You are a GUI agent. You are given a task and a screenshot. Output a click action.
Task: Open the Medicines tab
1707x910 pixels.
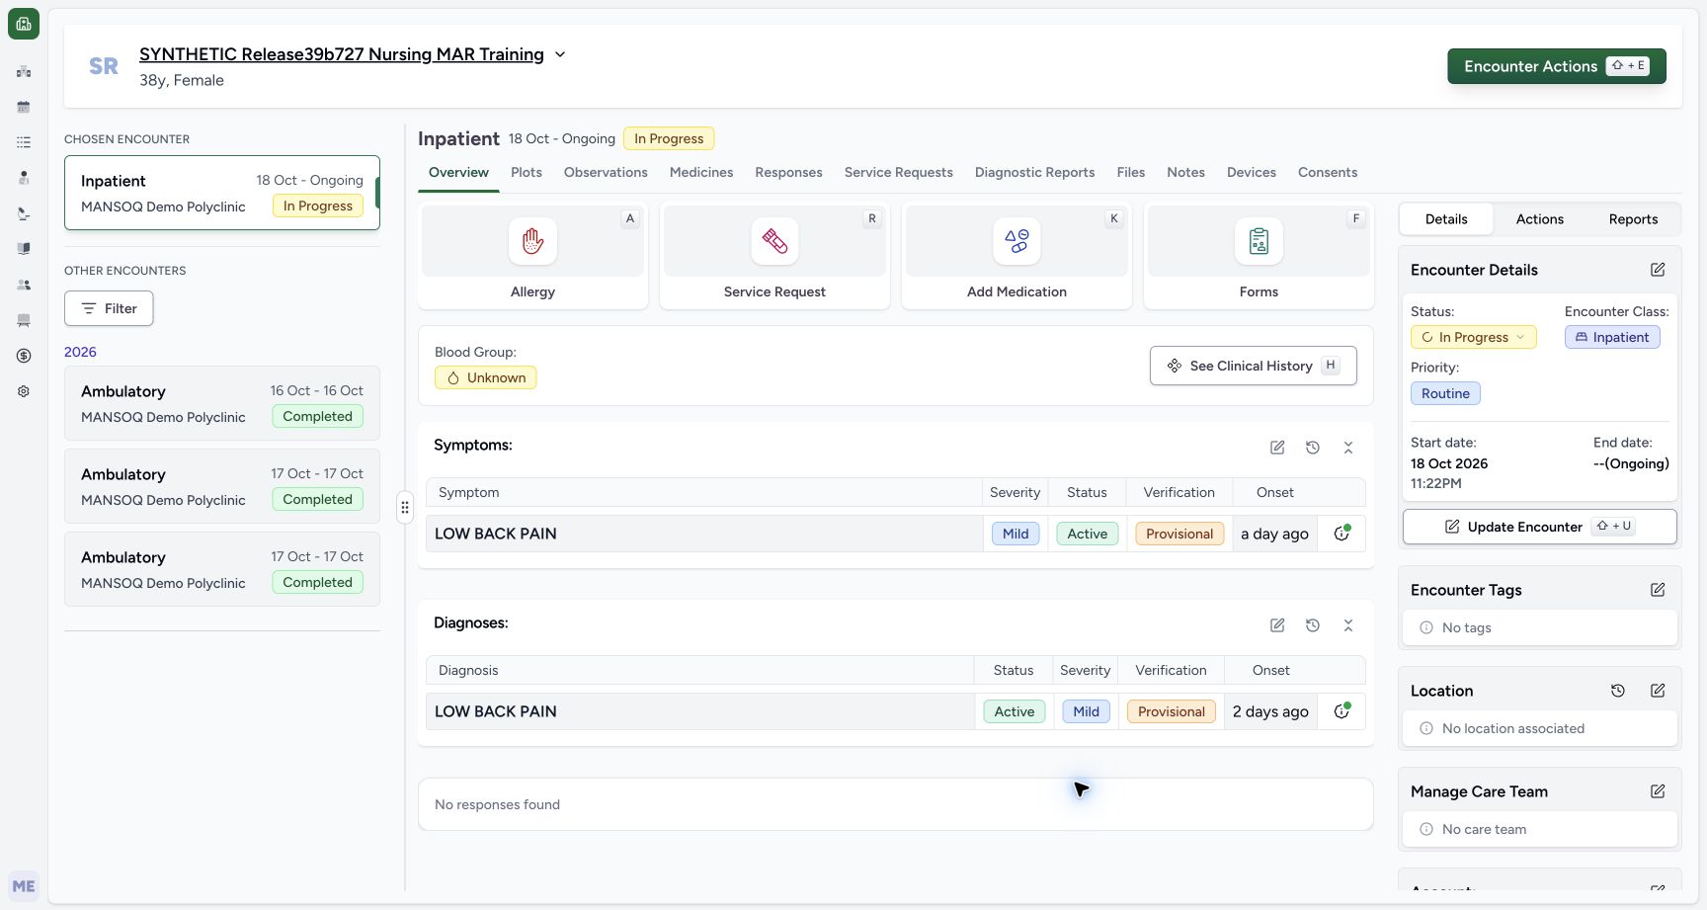point(701,172)
